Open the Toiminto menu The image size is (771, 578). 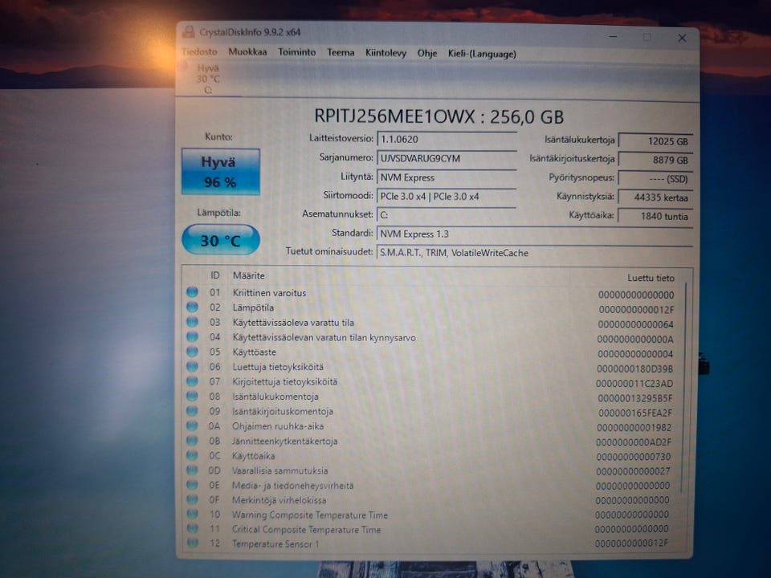point(297,52)
